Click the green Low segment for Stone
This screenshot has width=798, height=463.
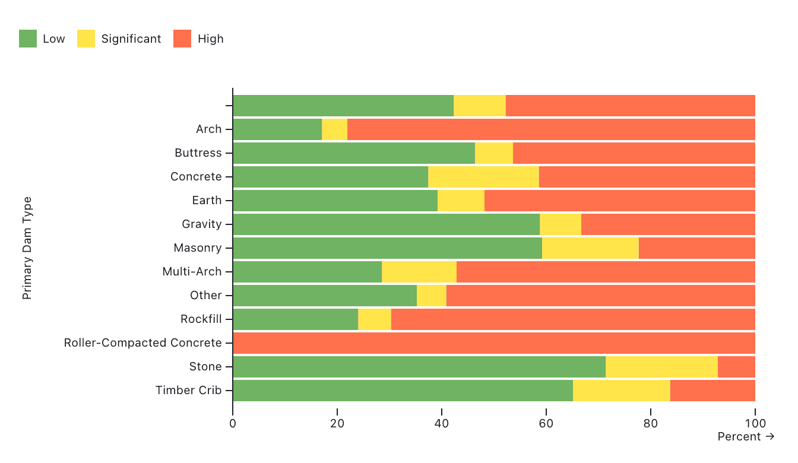tap(419, 367)
